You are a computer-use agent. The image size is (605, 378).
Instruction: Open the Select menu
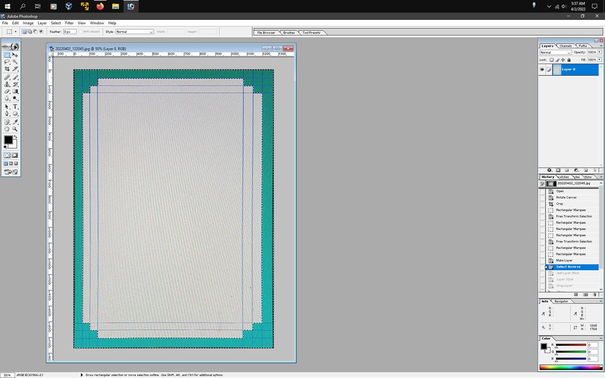(56, 23)
